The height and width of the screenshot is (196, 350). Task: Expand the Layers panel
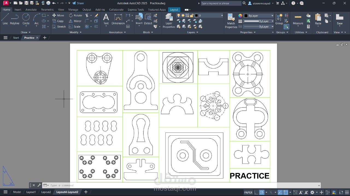point(193,32)
